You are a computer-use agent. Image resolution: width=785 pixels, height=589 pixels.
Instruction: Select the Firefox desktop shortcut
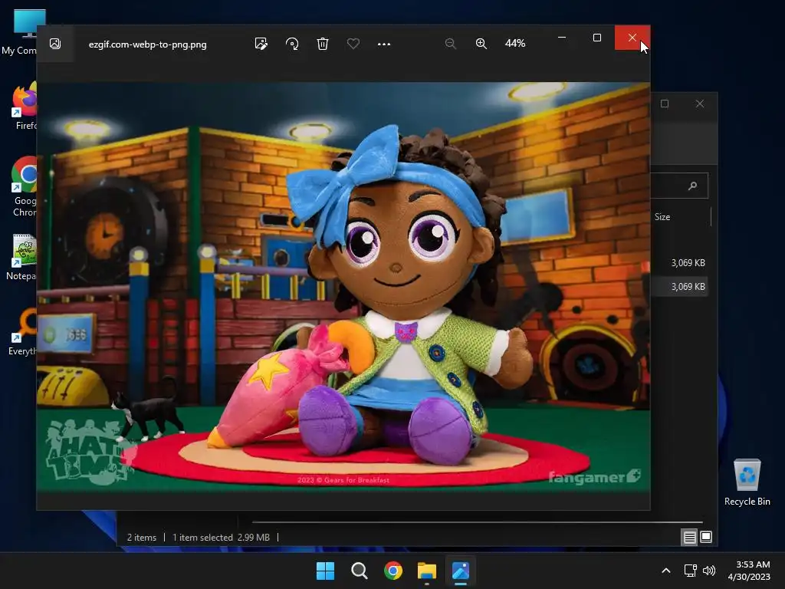(25, 106)
